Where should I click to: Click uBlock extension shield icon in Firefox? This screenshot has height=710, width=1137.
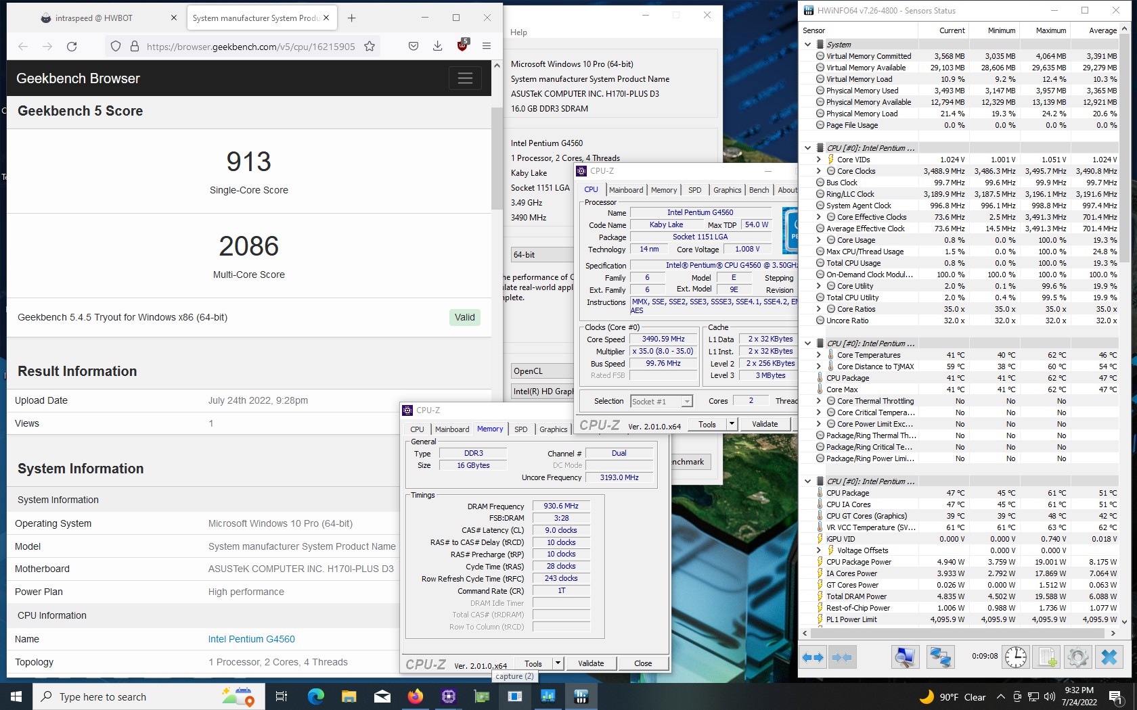462,45
